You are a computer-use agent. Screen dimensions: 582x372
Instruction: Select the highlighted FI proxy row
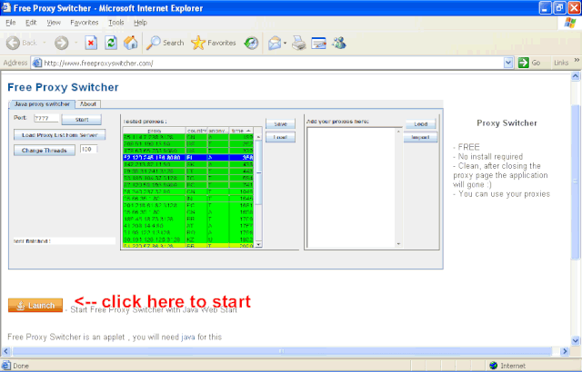(188, 158)
